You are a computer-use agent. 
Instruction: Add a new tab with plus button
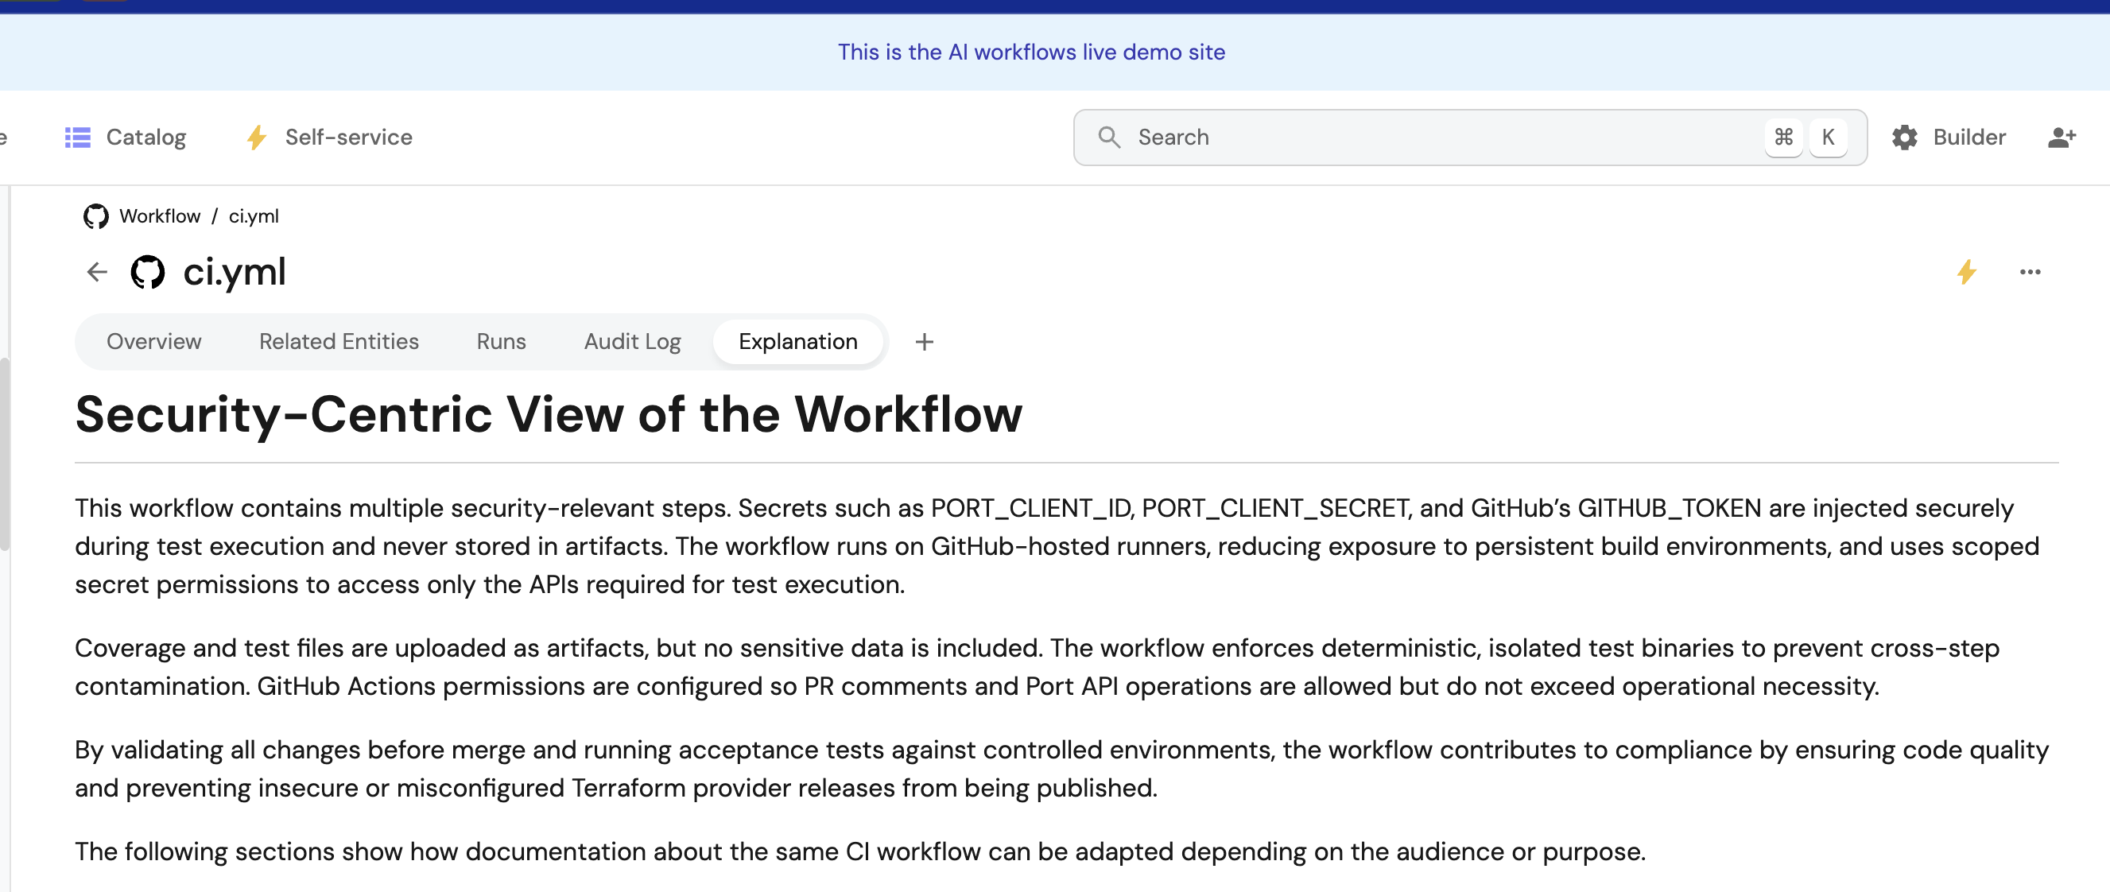tap(924, 342)
